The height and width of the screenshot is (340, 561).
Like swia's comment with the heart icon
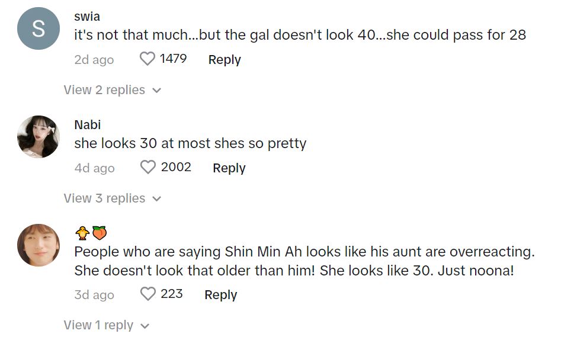147,59
